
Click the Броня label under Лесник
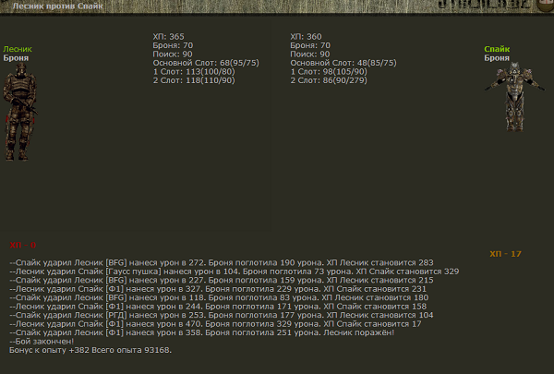point(16,57)
